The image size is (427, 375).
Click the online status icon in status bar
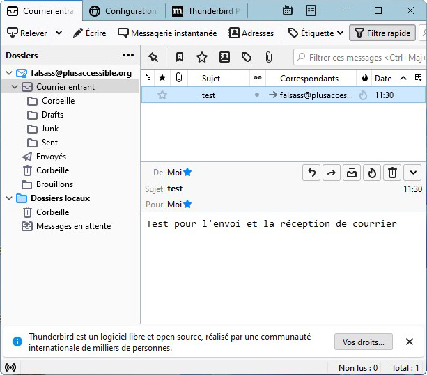(10, 367)
